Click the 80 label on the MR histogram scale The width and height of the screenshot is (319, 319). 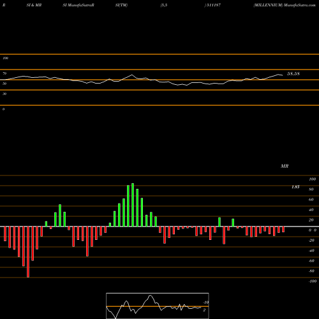(x=311, y=189)
